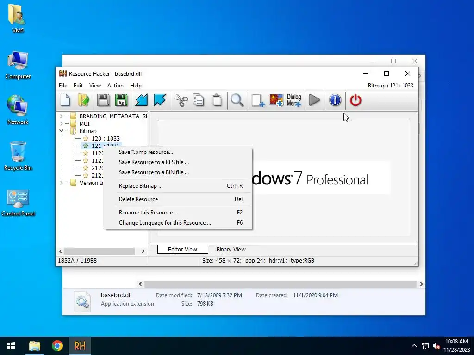The image size is (474, 355).
Task: Open a file with the folder toolbar icon
Action: [83, 100]
